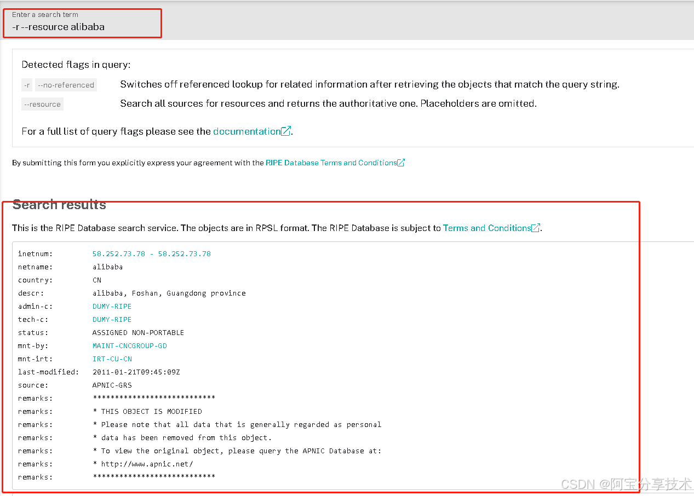The width and height of the screenshot is (694, 496).
Task: Click remark with http://www.apnic.net/
Action: click(143, 464)
